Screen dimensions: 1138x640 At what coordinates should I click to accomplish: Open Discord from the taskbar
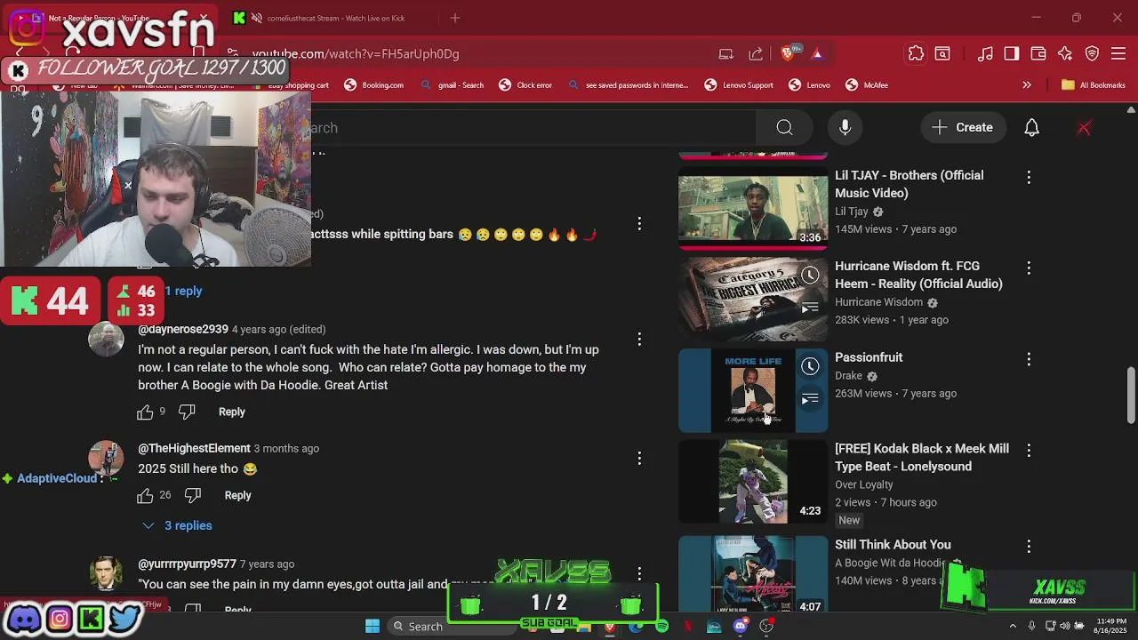[x=741, y=627]
